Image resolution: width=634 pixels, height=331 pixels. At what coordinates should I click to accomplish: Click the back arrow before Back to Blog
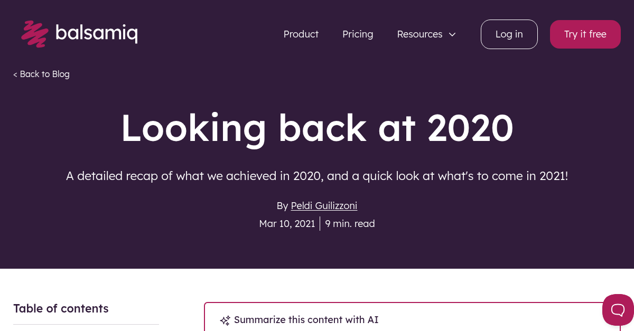[x=15, y=74]
